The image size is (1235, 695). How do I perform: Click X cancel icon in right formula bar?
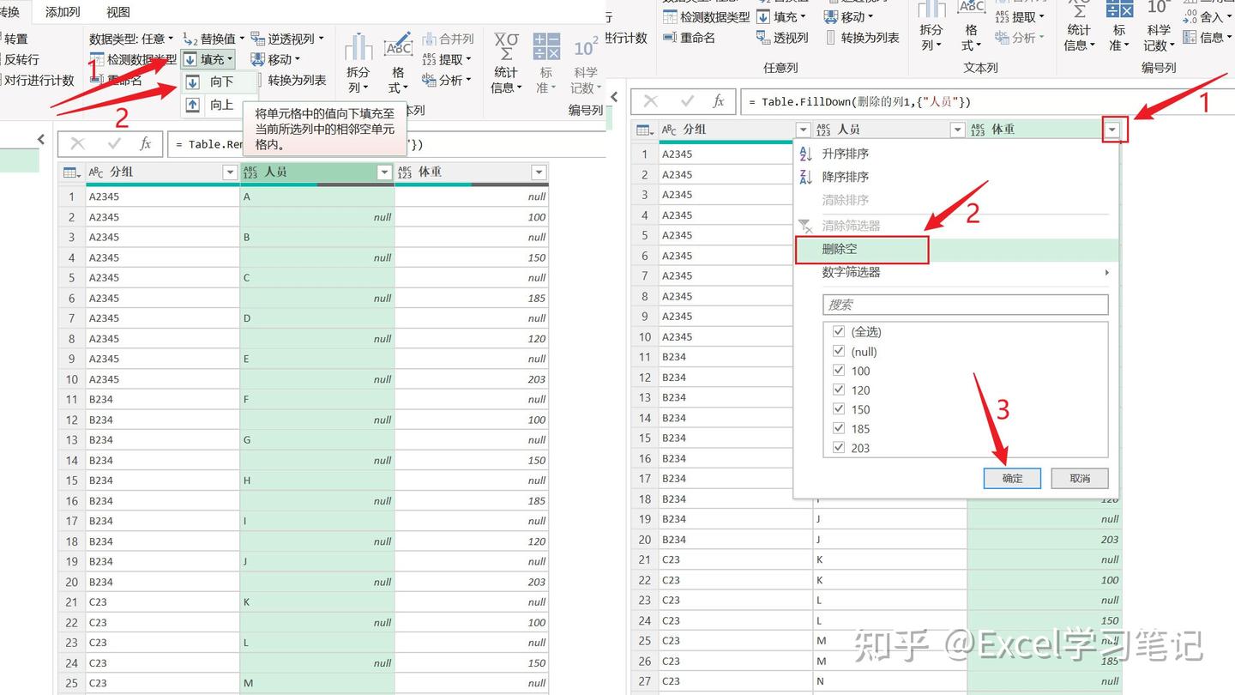(x=651, y=101)
